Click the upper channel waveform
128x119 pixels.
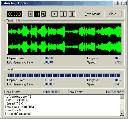[x=65, y=31]
